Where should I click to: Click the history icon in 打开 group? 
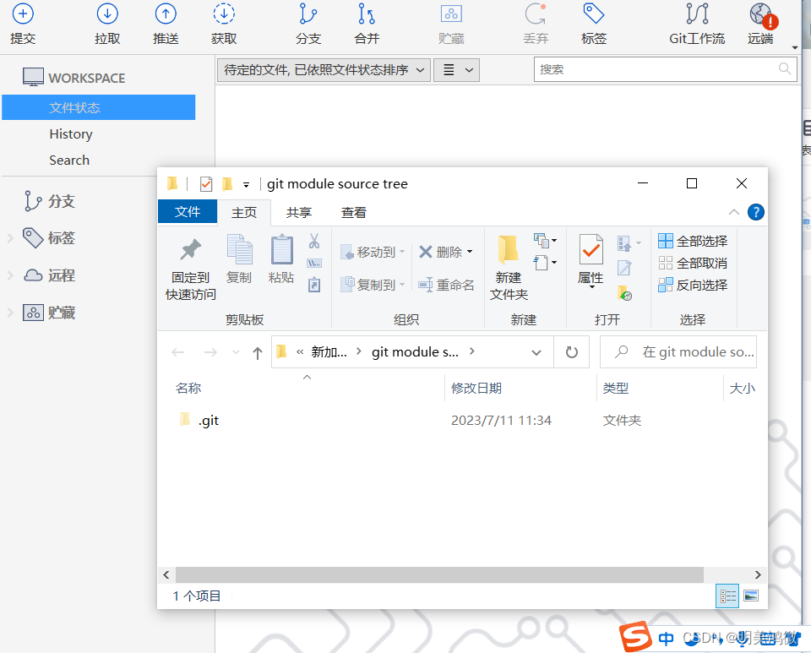tap(625, 293)
